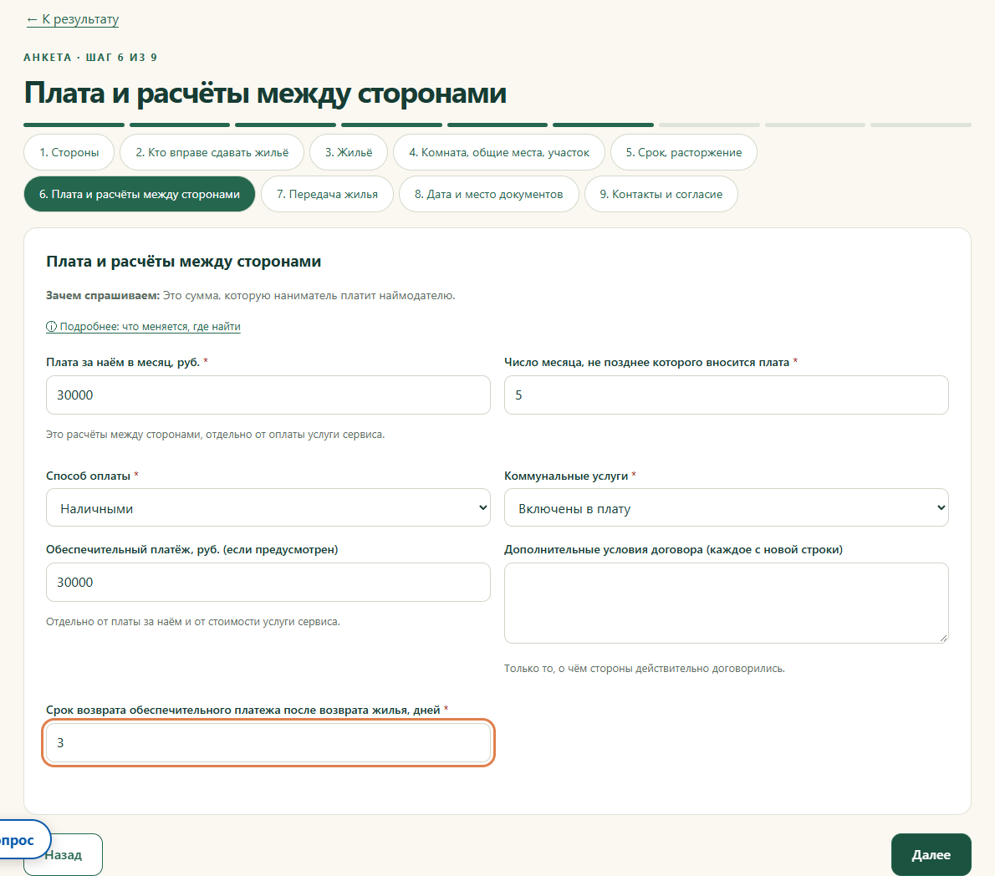Select active tab '6. Плата и расчёты между сторонами'

pyautogui.click(x=140, y=194)
